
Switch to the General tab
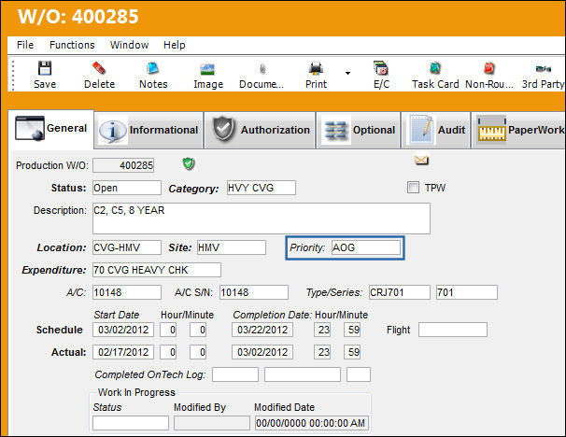(x=50, y=129)
